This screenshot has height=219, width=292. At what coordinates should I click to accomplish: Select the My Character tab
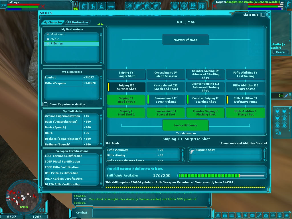point(52,23)
